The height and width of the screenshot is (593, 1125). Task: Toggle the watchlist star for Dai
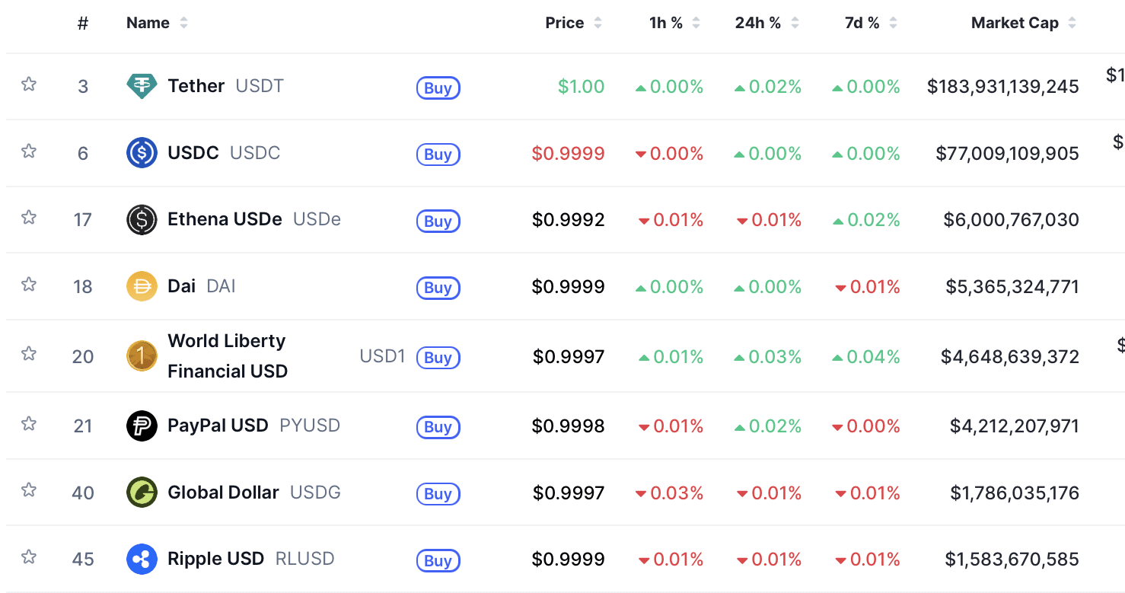(x=29, y=285)
